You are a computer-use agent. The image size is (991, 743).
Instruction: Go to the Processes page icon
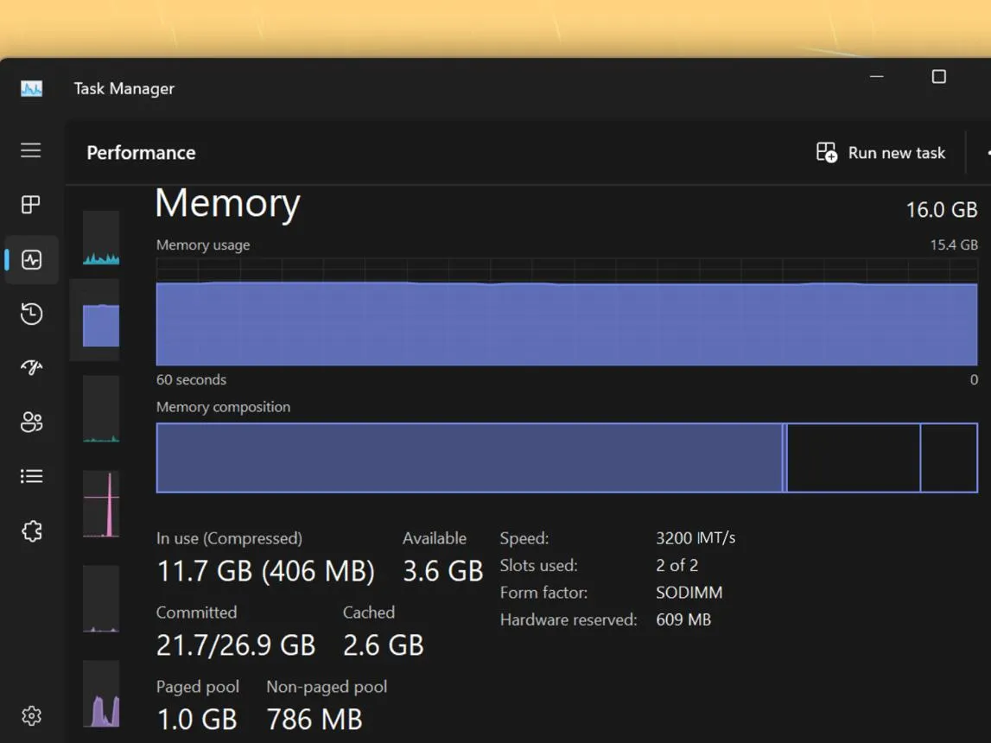[30, 205]
